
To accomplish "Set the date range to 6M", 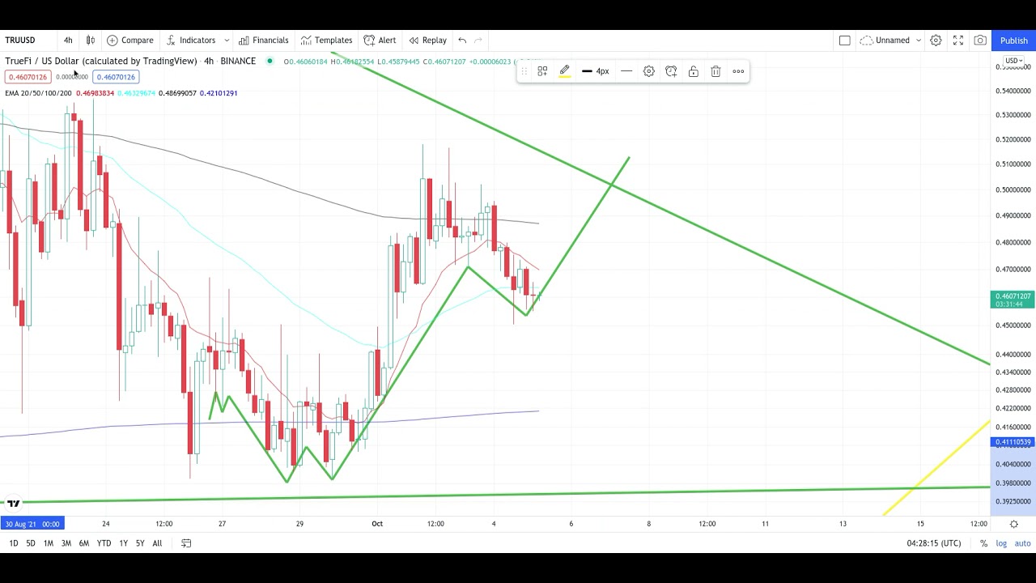I will click(x=84, y=543).
